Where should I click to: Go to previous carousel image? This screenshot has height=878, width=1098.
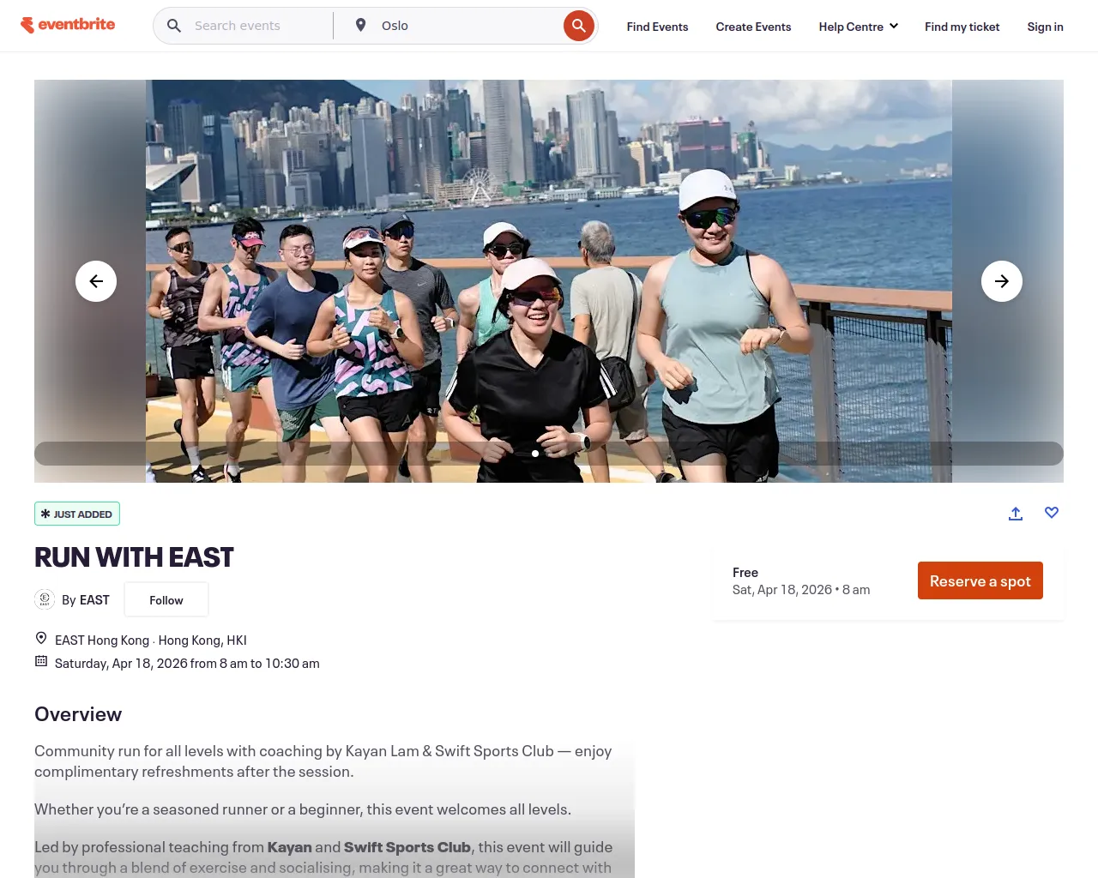96,281
